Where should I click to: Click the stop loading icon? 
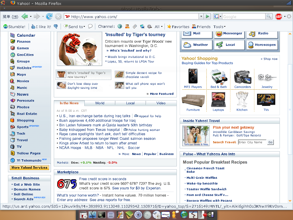click(58, 16)
